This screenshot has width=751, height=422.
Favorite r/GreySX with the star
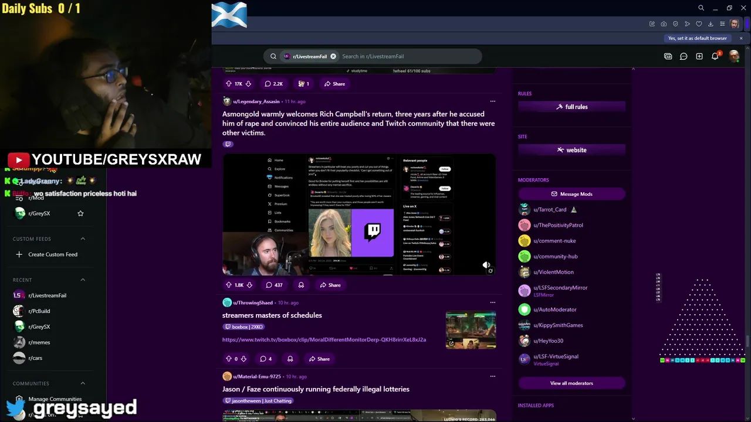coord(80,213)
